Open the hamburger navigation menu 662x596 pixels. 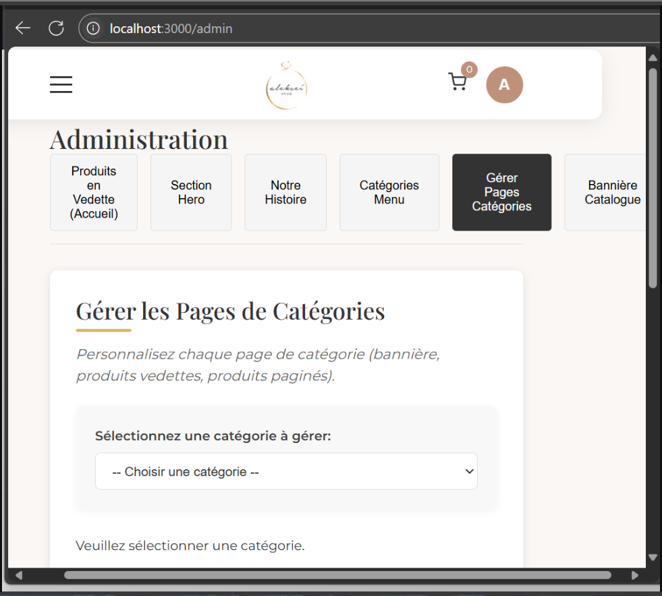61,84
